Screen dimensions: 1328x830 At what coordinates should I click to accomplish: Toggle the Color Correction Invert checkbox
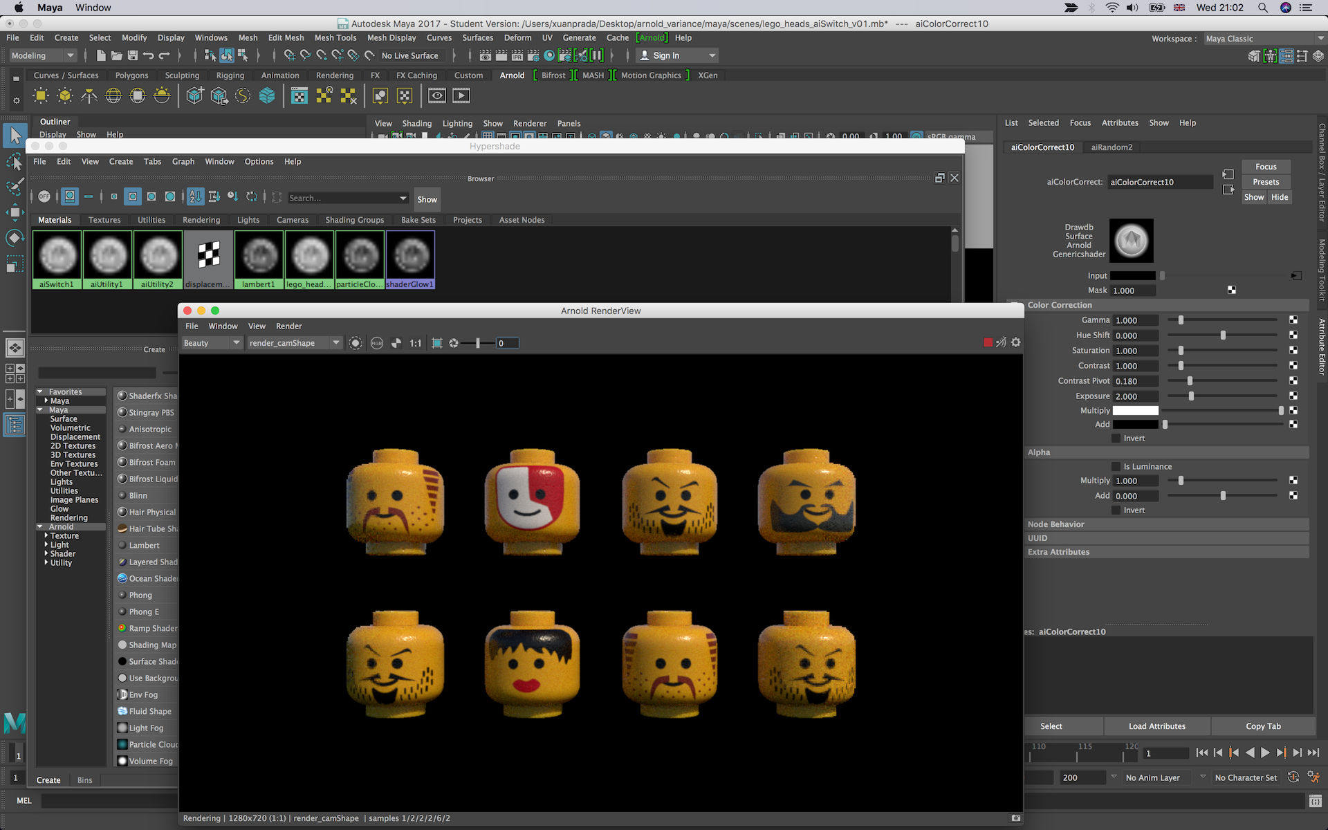pos(1116,438)
